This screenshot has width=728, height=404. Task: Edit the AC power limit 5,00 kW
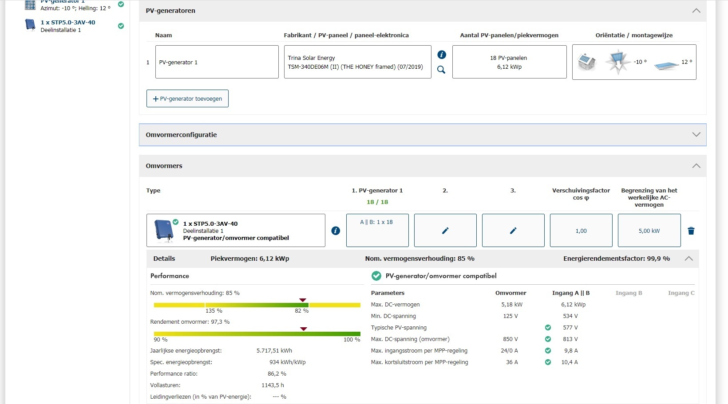coord(649,231)
